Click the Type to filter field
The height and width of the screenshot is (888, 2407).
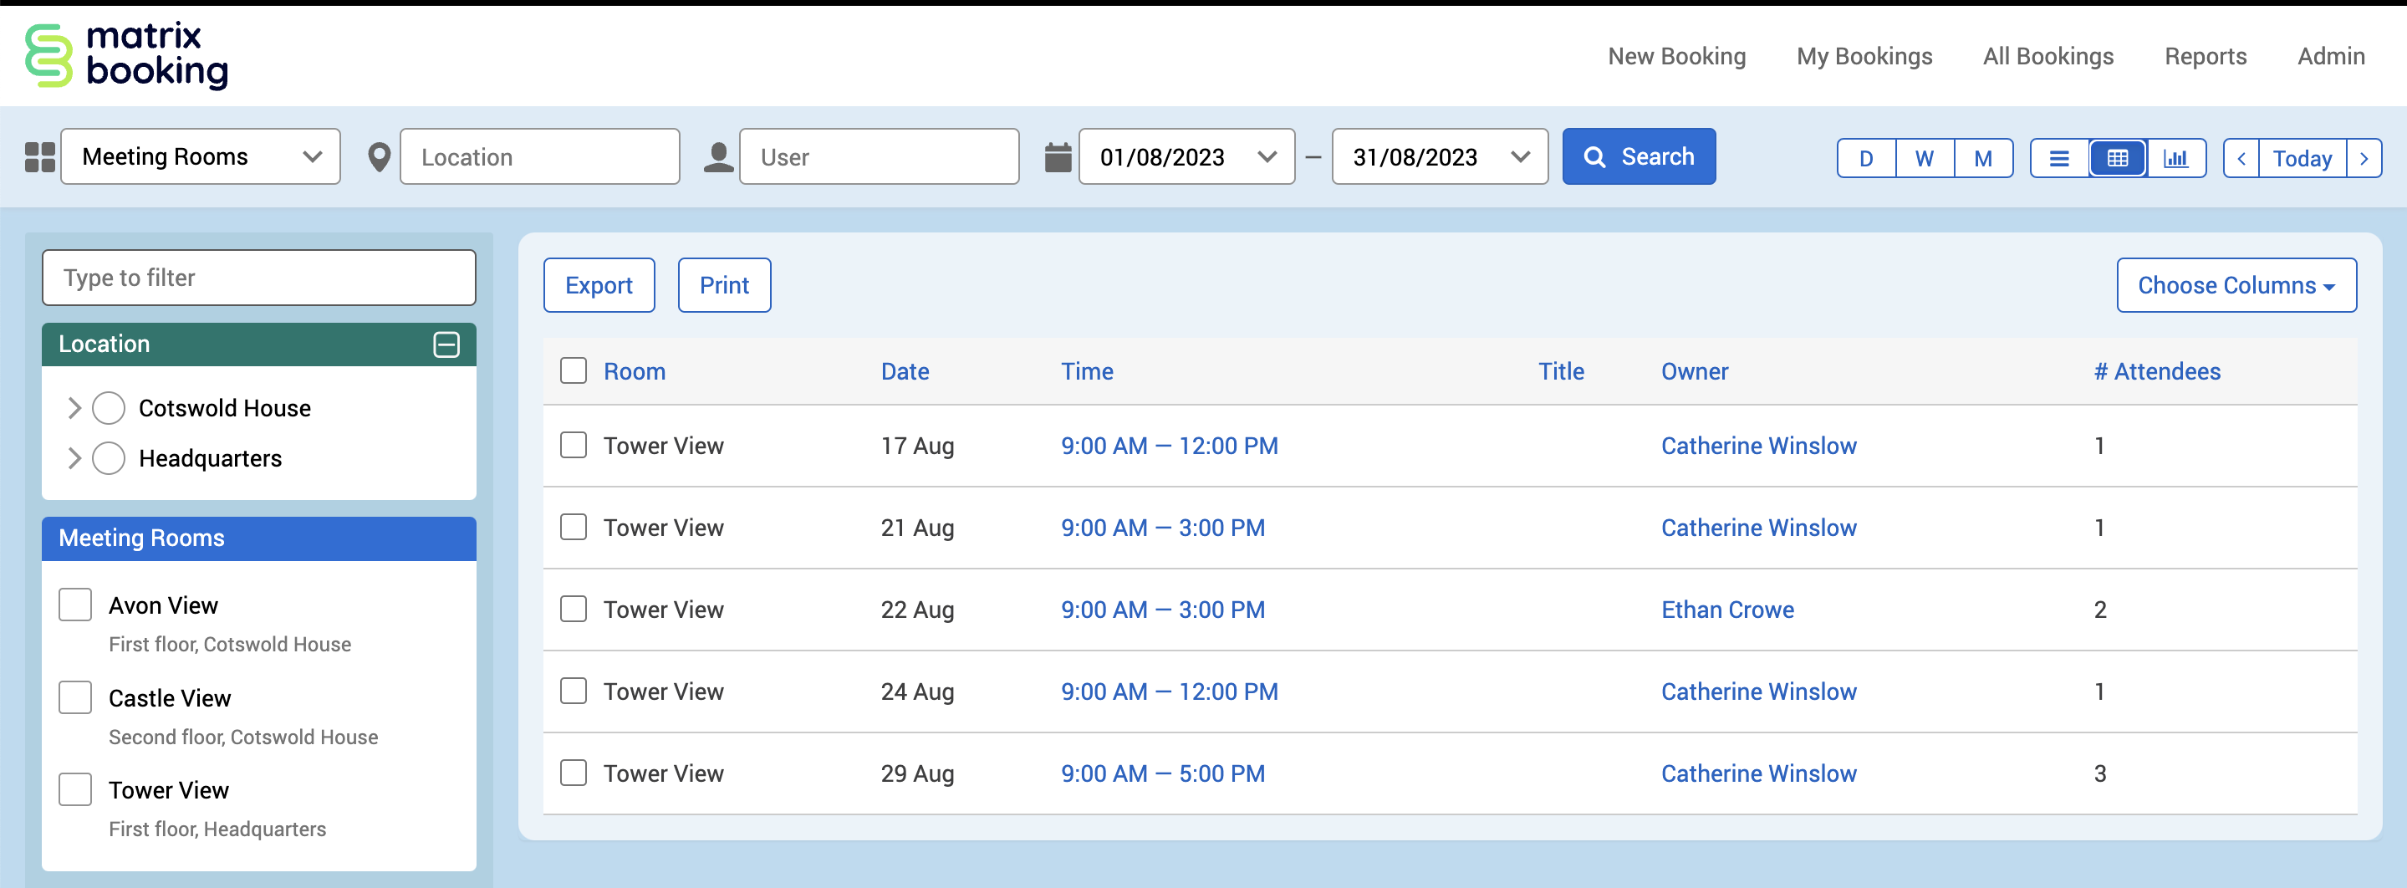click(x=259, y=278)
